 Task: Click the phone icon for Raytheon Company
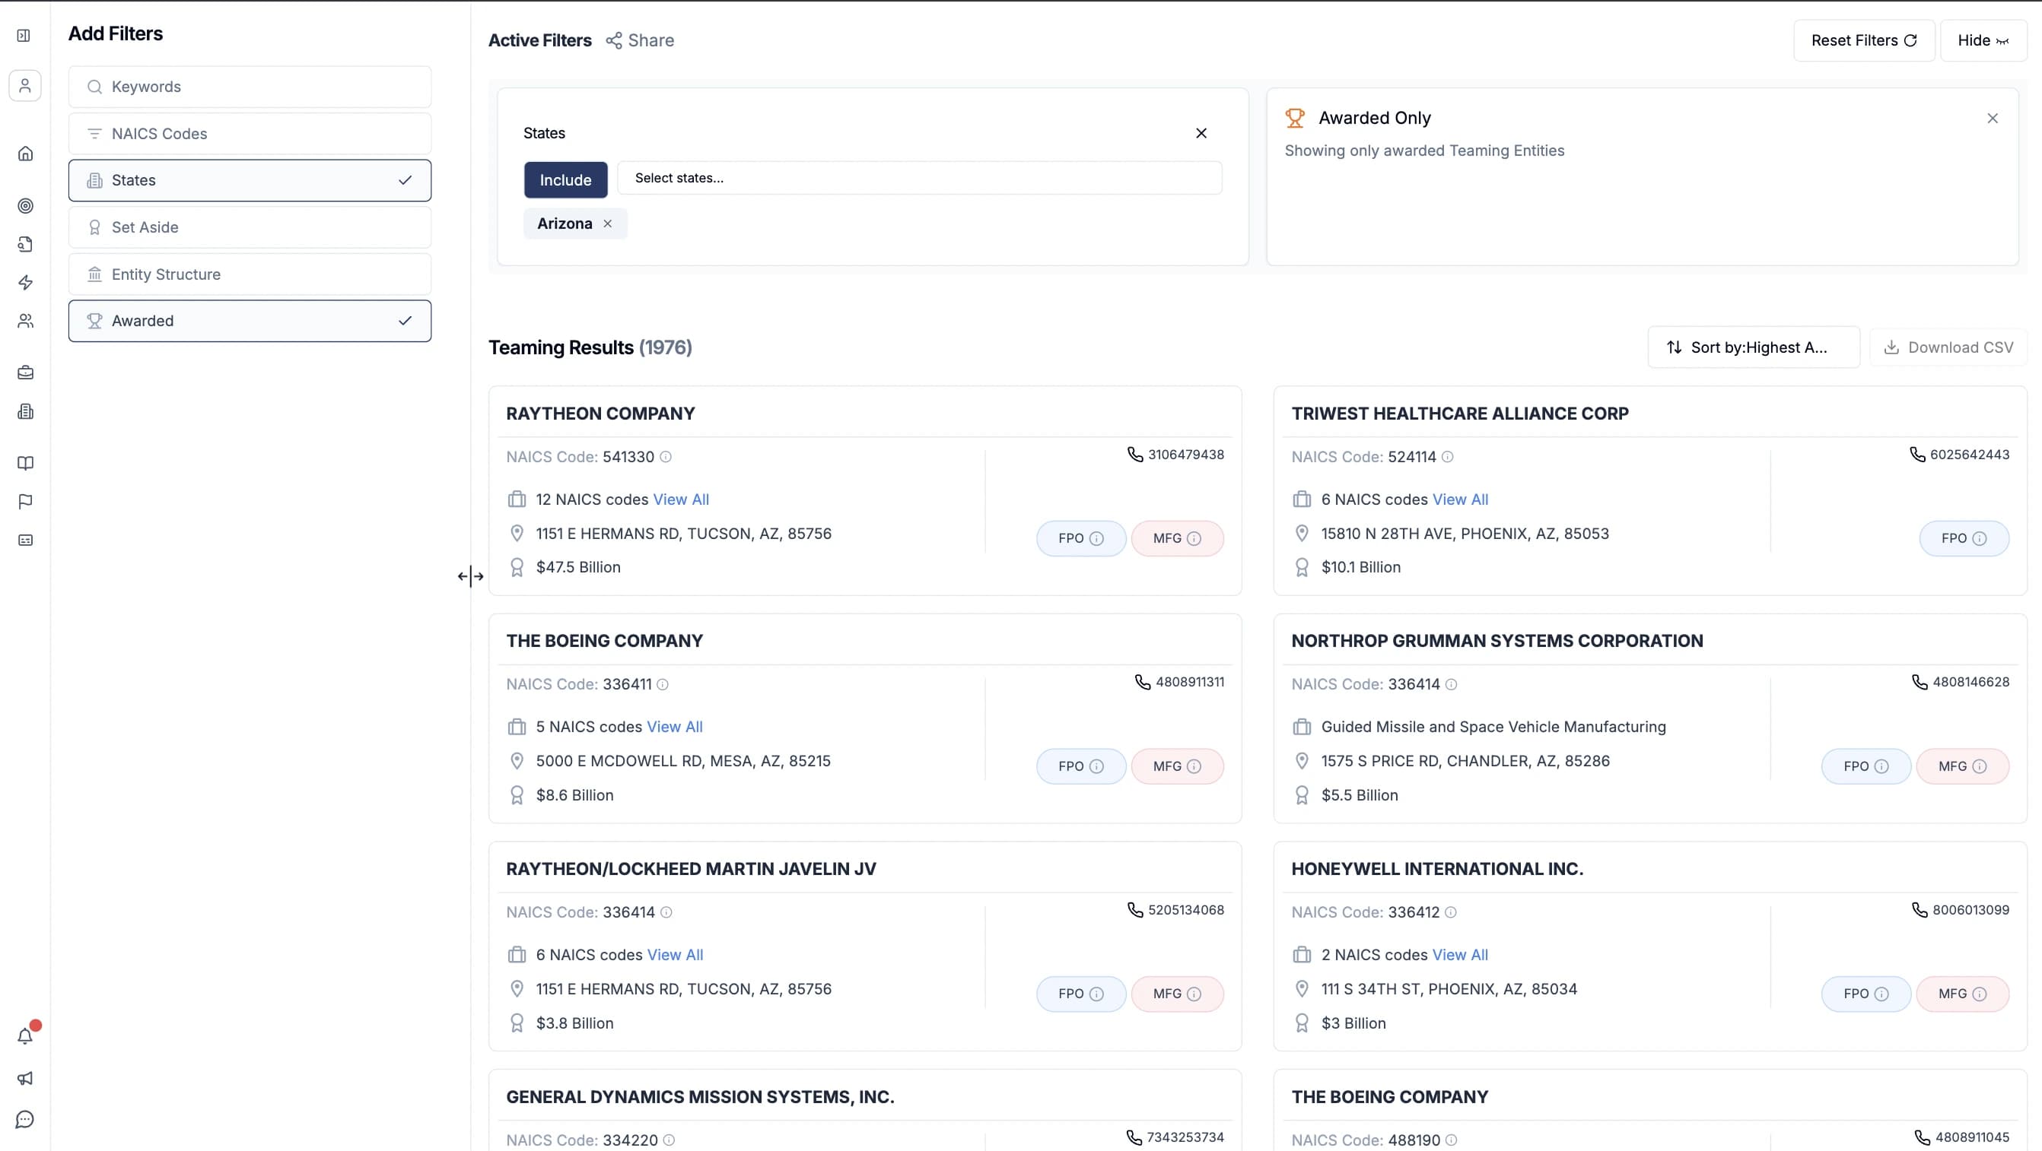pos(1135,455)
